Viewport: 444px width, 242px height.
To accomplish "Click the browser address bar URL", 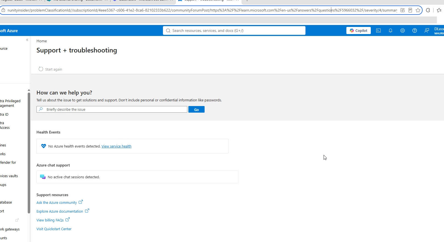I will [x=202, y=10].
